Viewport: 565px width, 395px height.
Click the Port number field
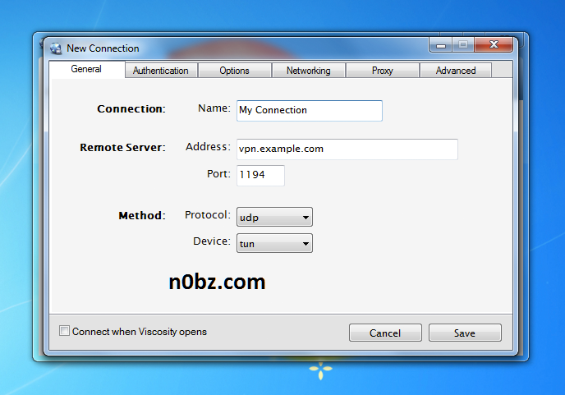click(260, 176)
